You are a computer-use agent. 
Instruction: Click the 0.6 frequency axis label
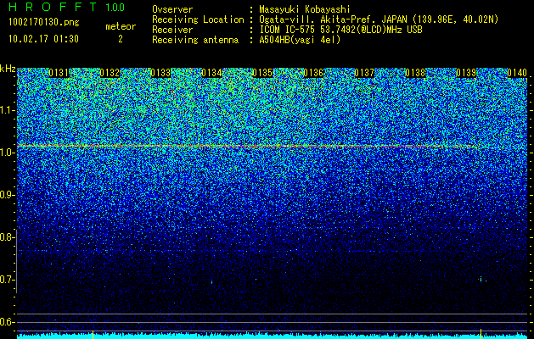point(7,322)
